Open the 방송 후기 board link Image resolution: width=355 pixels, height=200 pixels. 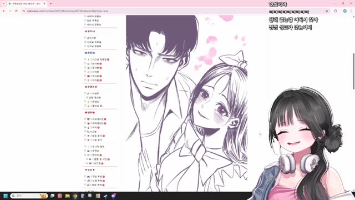pyautogui.click(x=97, y=136)
